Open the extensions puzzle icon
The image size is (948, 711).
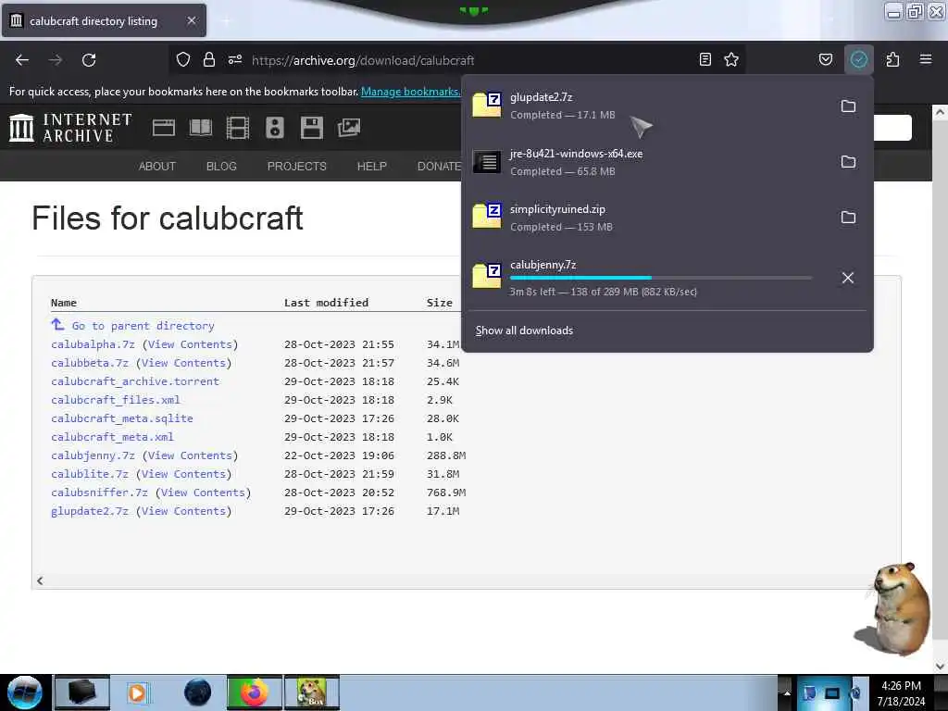(892, 59)
